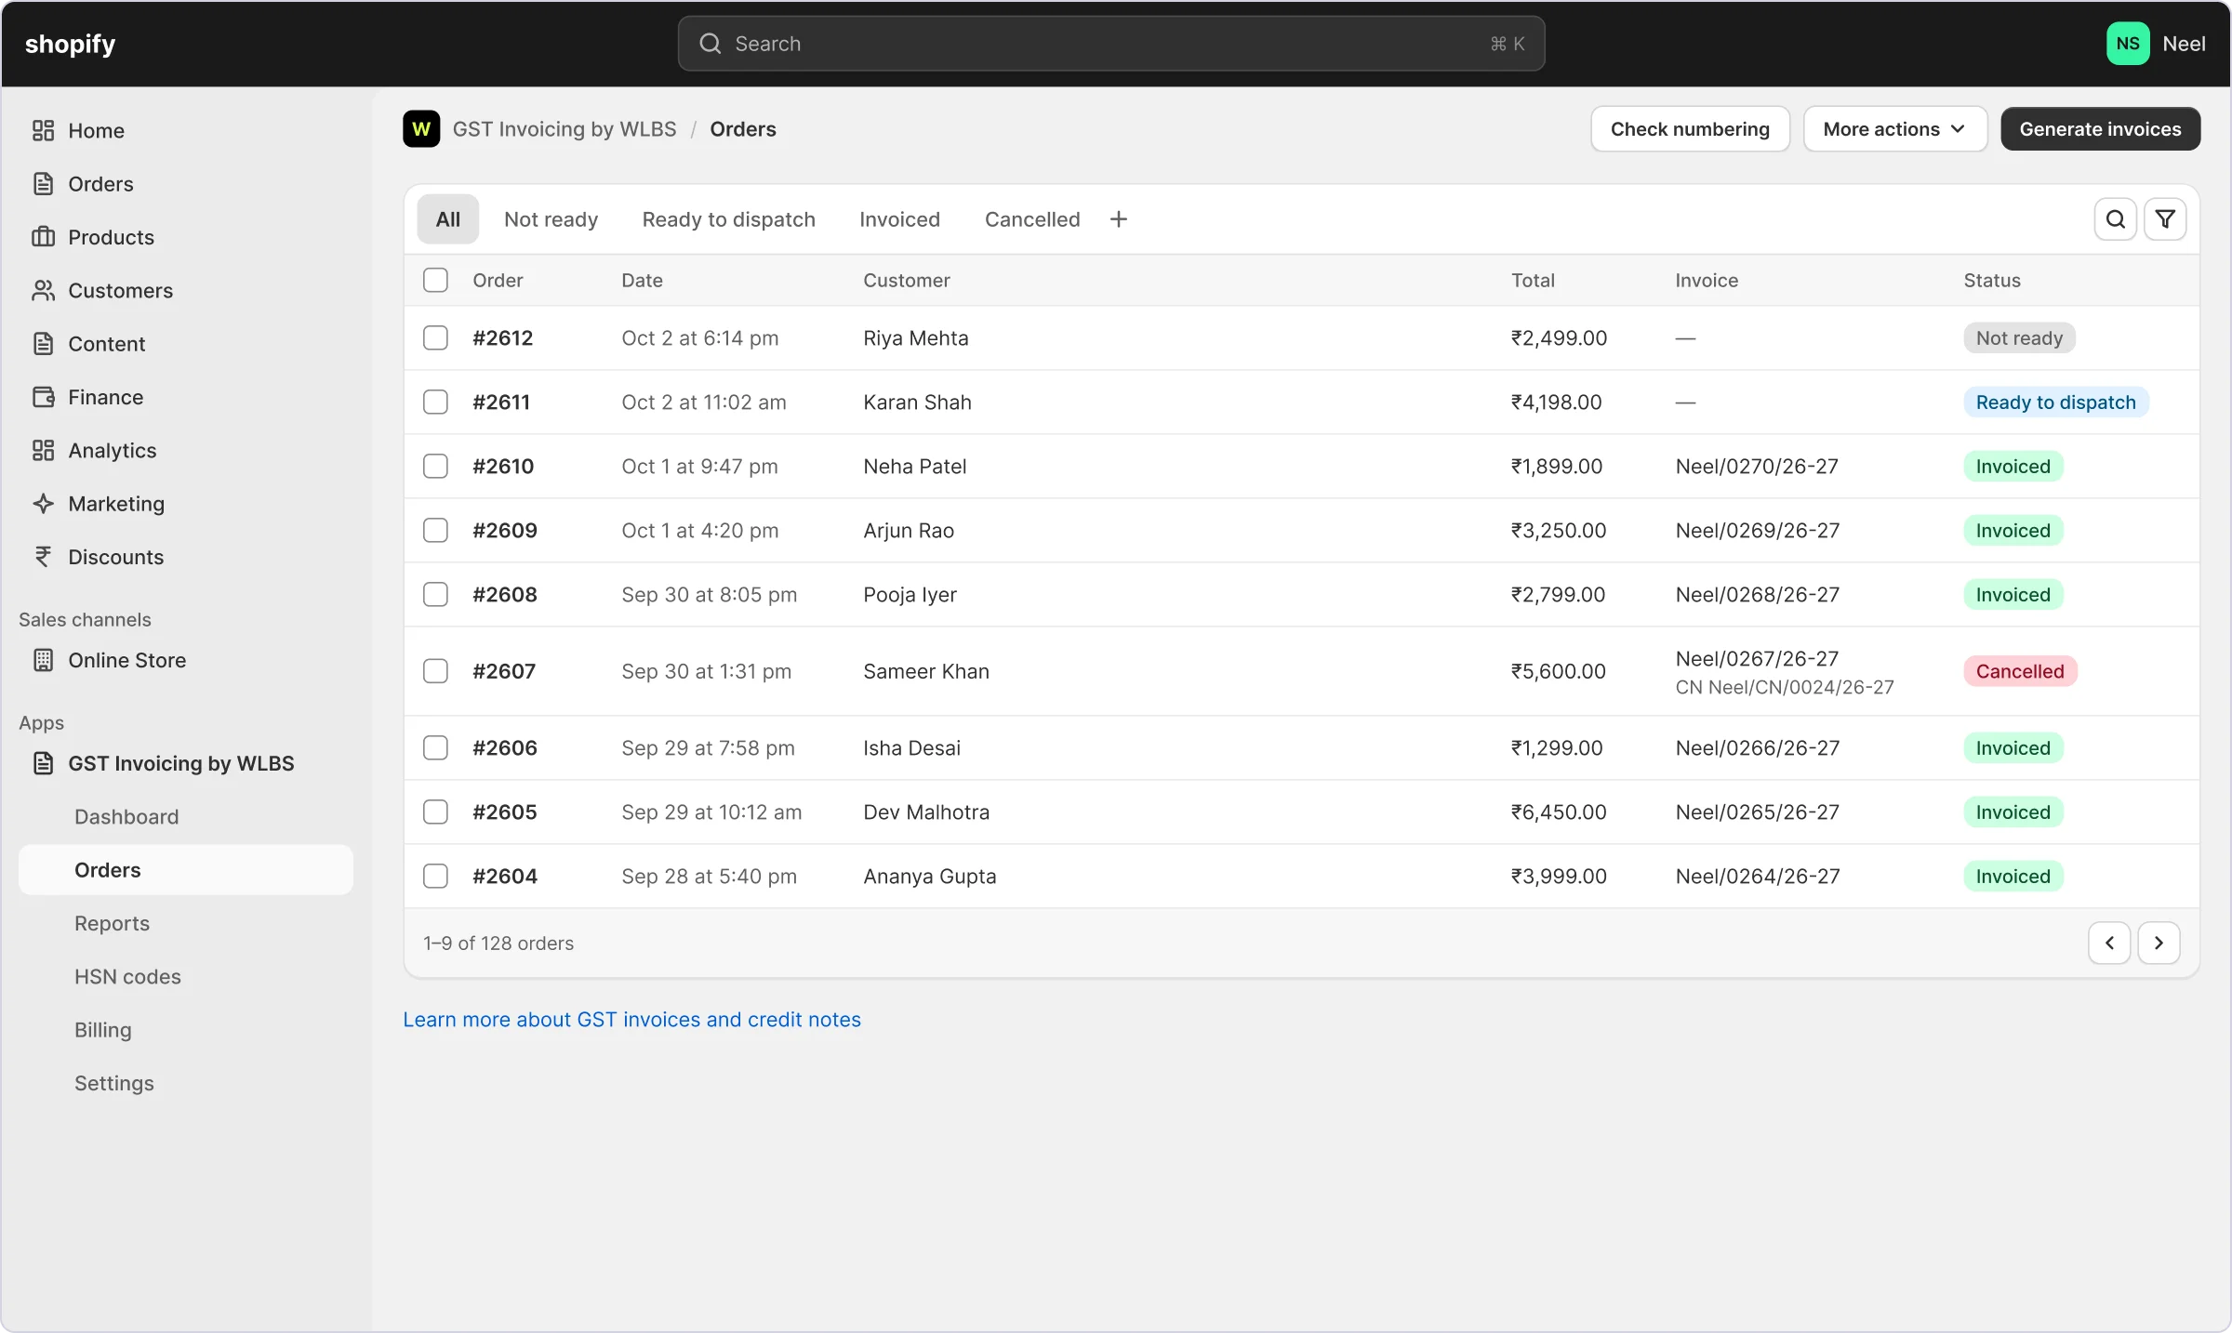
Task: Click the Generate invoices button
Action: tap(2100, 129)
